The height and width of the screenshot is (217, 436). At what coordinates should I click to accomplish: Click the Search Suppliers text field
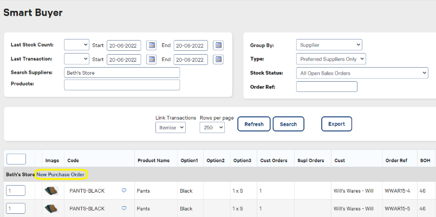click(122, 73)
